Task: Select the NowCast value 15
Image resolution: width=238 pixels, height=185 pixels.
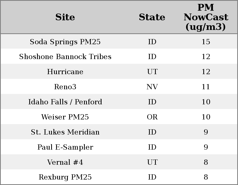Action: pyautogui.click(x=206, y=42)
